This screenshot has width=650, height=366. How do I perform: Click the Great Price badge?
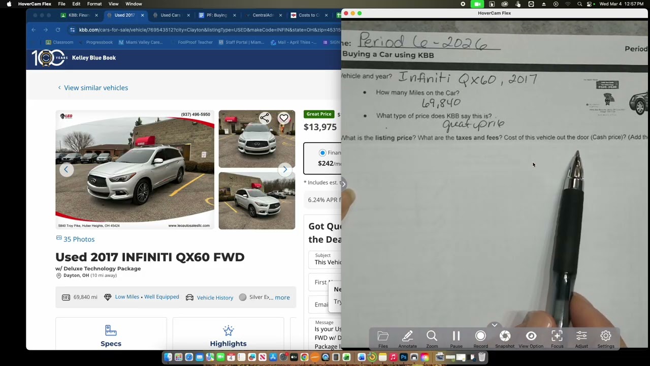coord(319,114)
